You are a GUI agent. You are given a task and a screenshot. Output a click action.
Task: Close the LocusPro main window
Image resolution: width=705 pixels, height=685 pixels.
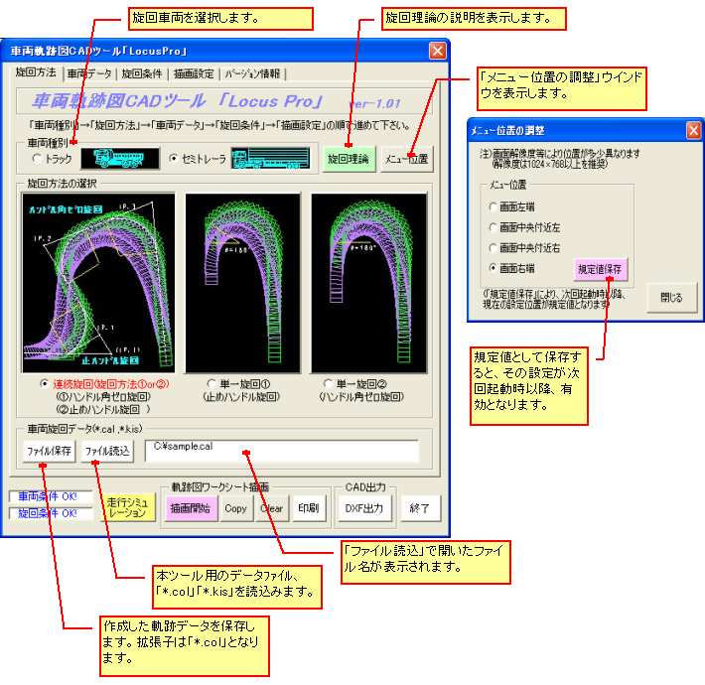point(438,51)
